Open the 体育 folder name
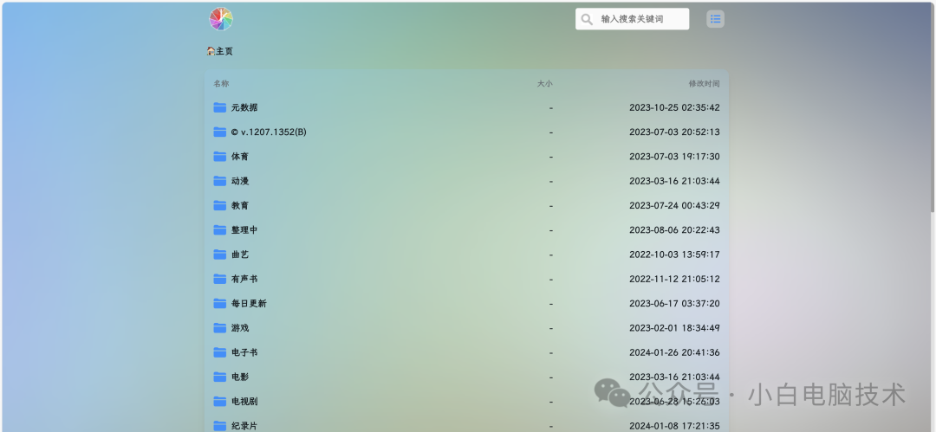 pos(240,157)
